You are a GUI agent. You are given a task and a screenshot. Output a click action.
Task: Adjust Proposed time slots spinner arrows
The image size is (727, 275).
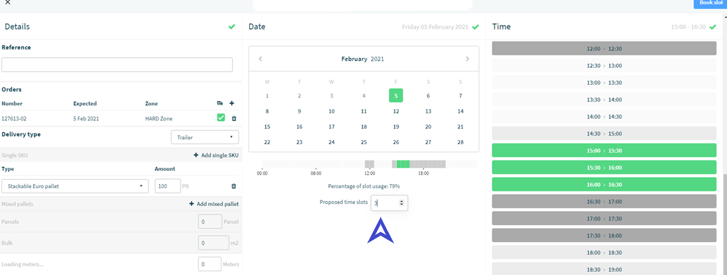tap(401, 203)
